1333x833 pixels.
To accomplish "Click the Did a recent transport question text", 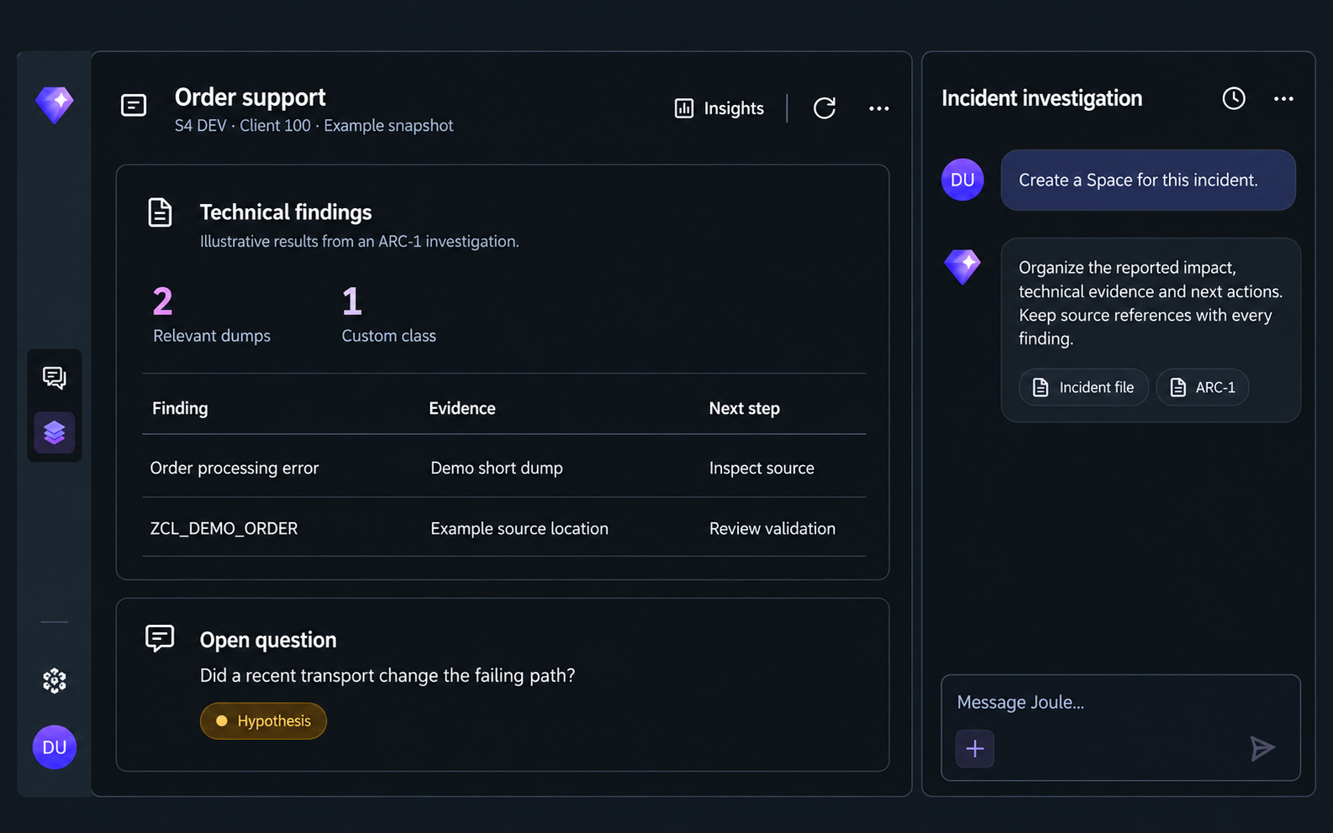I will click(387, 675).
